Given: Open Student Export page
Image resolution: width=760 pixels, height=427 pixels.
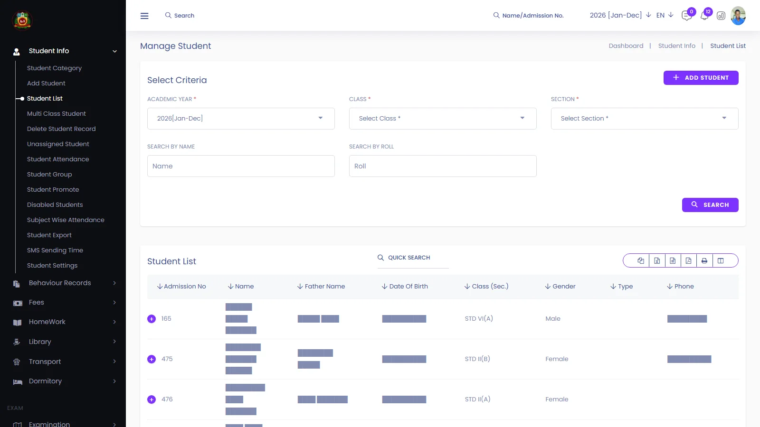Looking at the screenshot, I should (x=49, y=235).
